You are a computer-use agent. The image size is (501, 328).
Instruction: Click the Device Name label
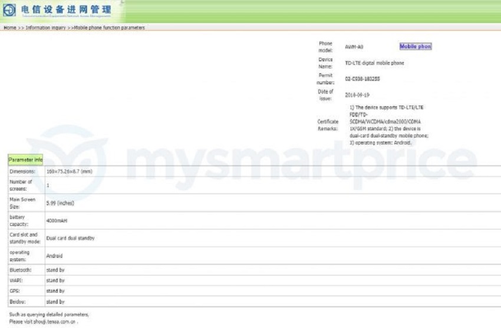coord(325,63)
